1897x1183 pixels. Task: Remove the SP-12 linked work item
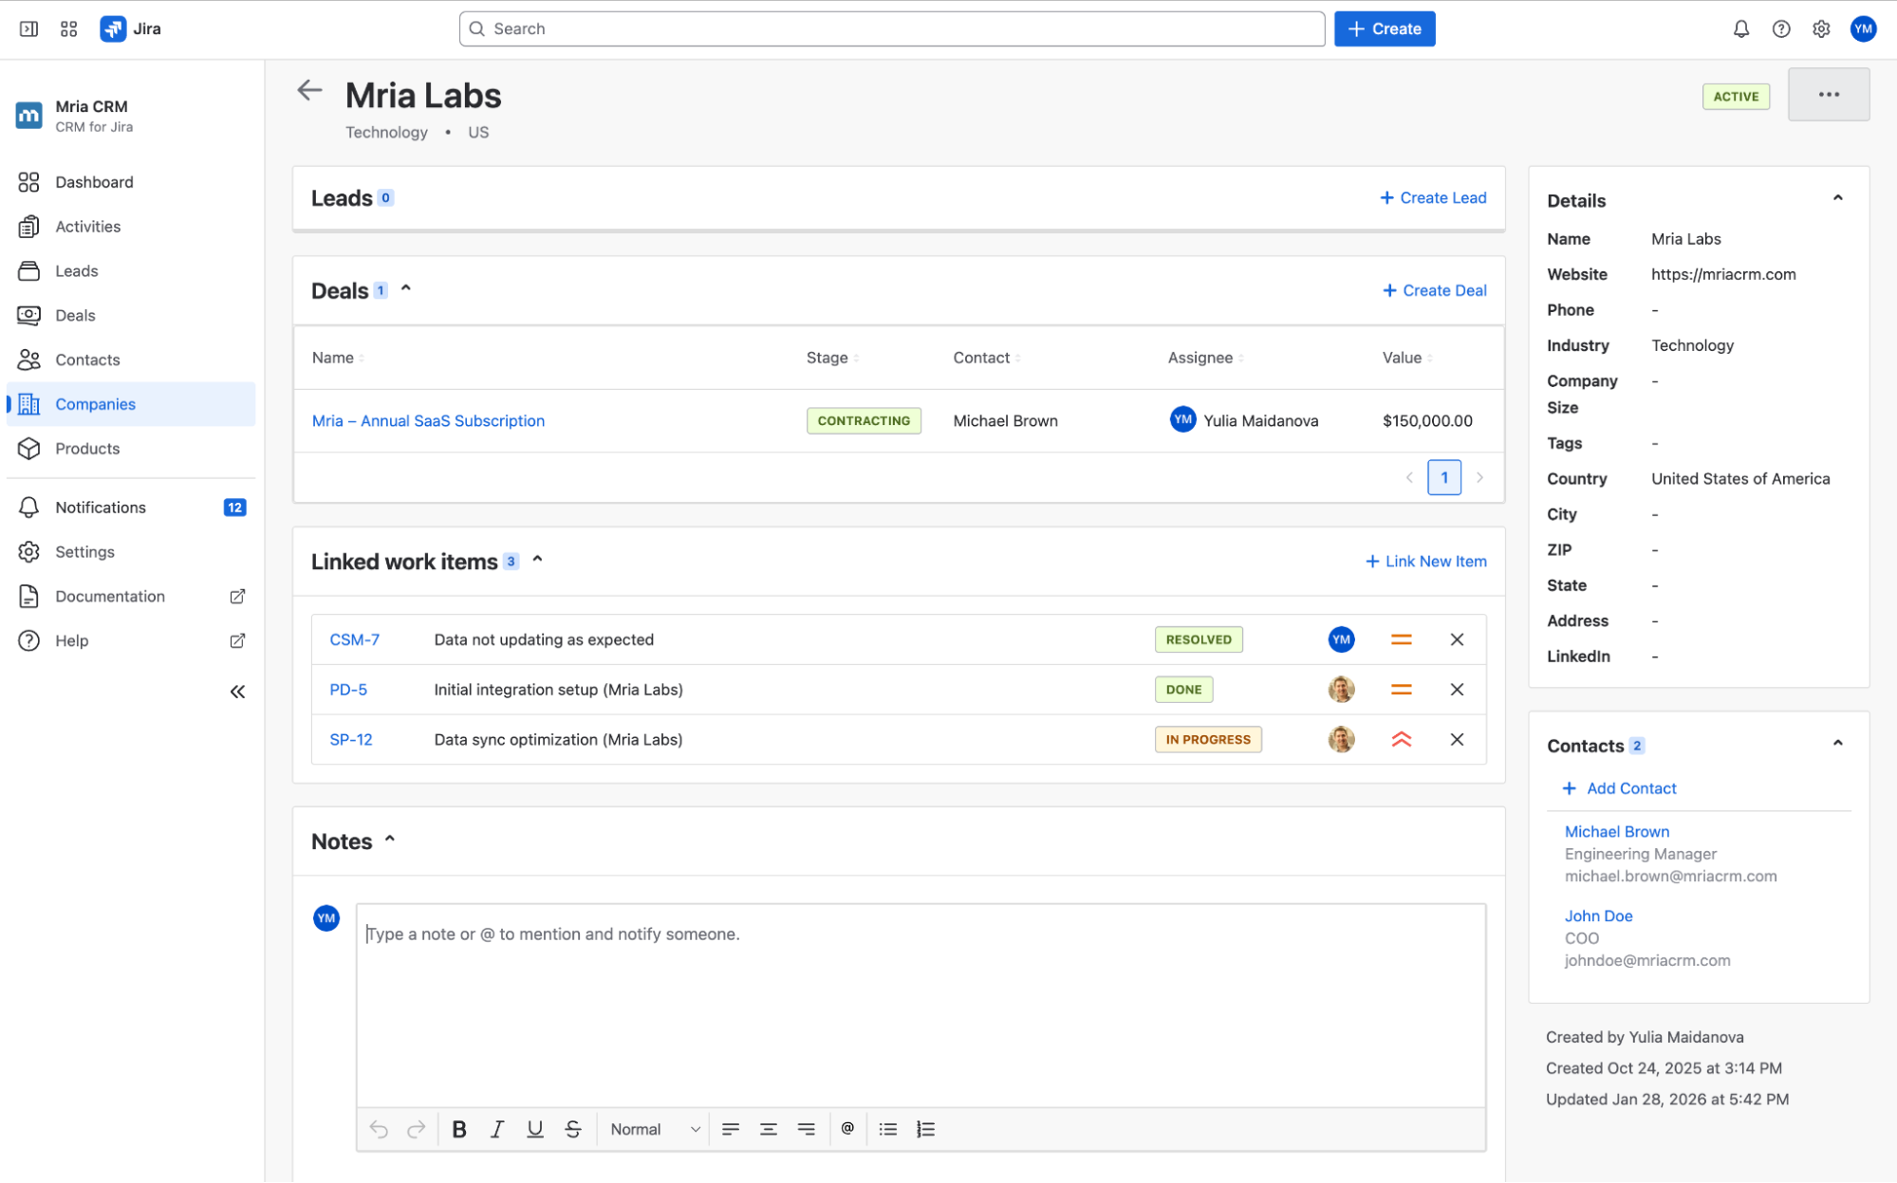coord(1457,739)
